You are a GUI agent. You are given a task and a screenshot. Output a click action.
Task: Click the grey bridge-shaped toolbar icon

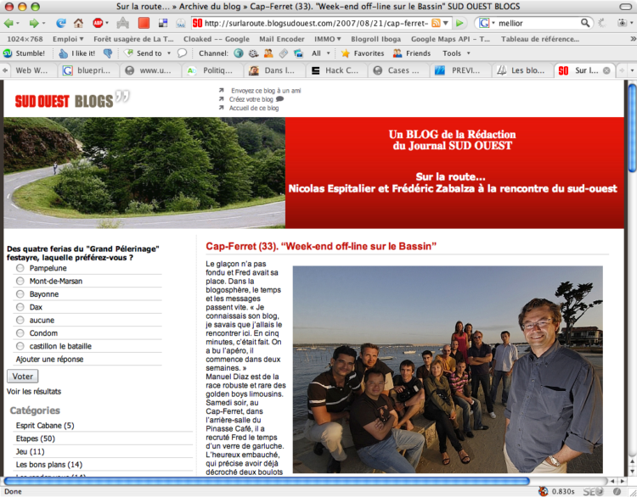pyautogui.click(x=122, y=23)
